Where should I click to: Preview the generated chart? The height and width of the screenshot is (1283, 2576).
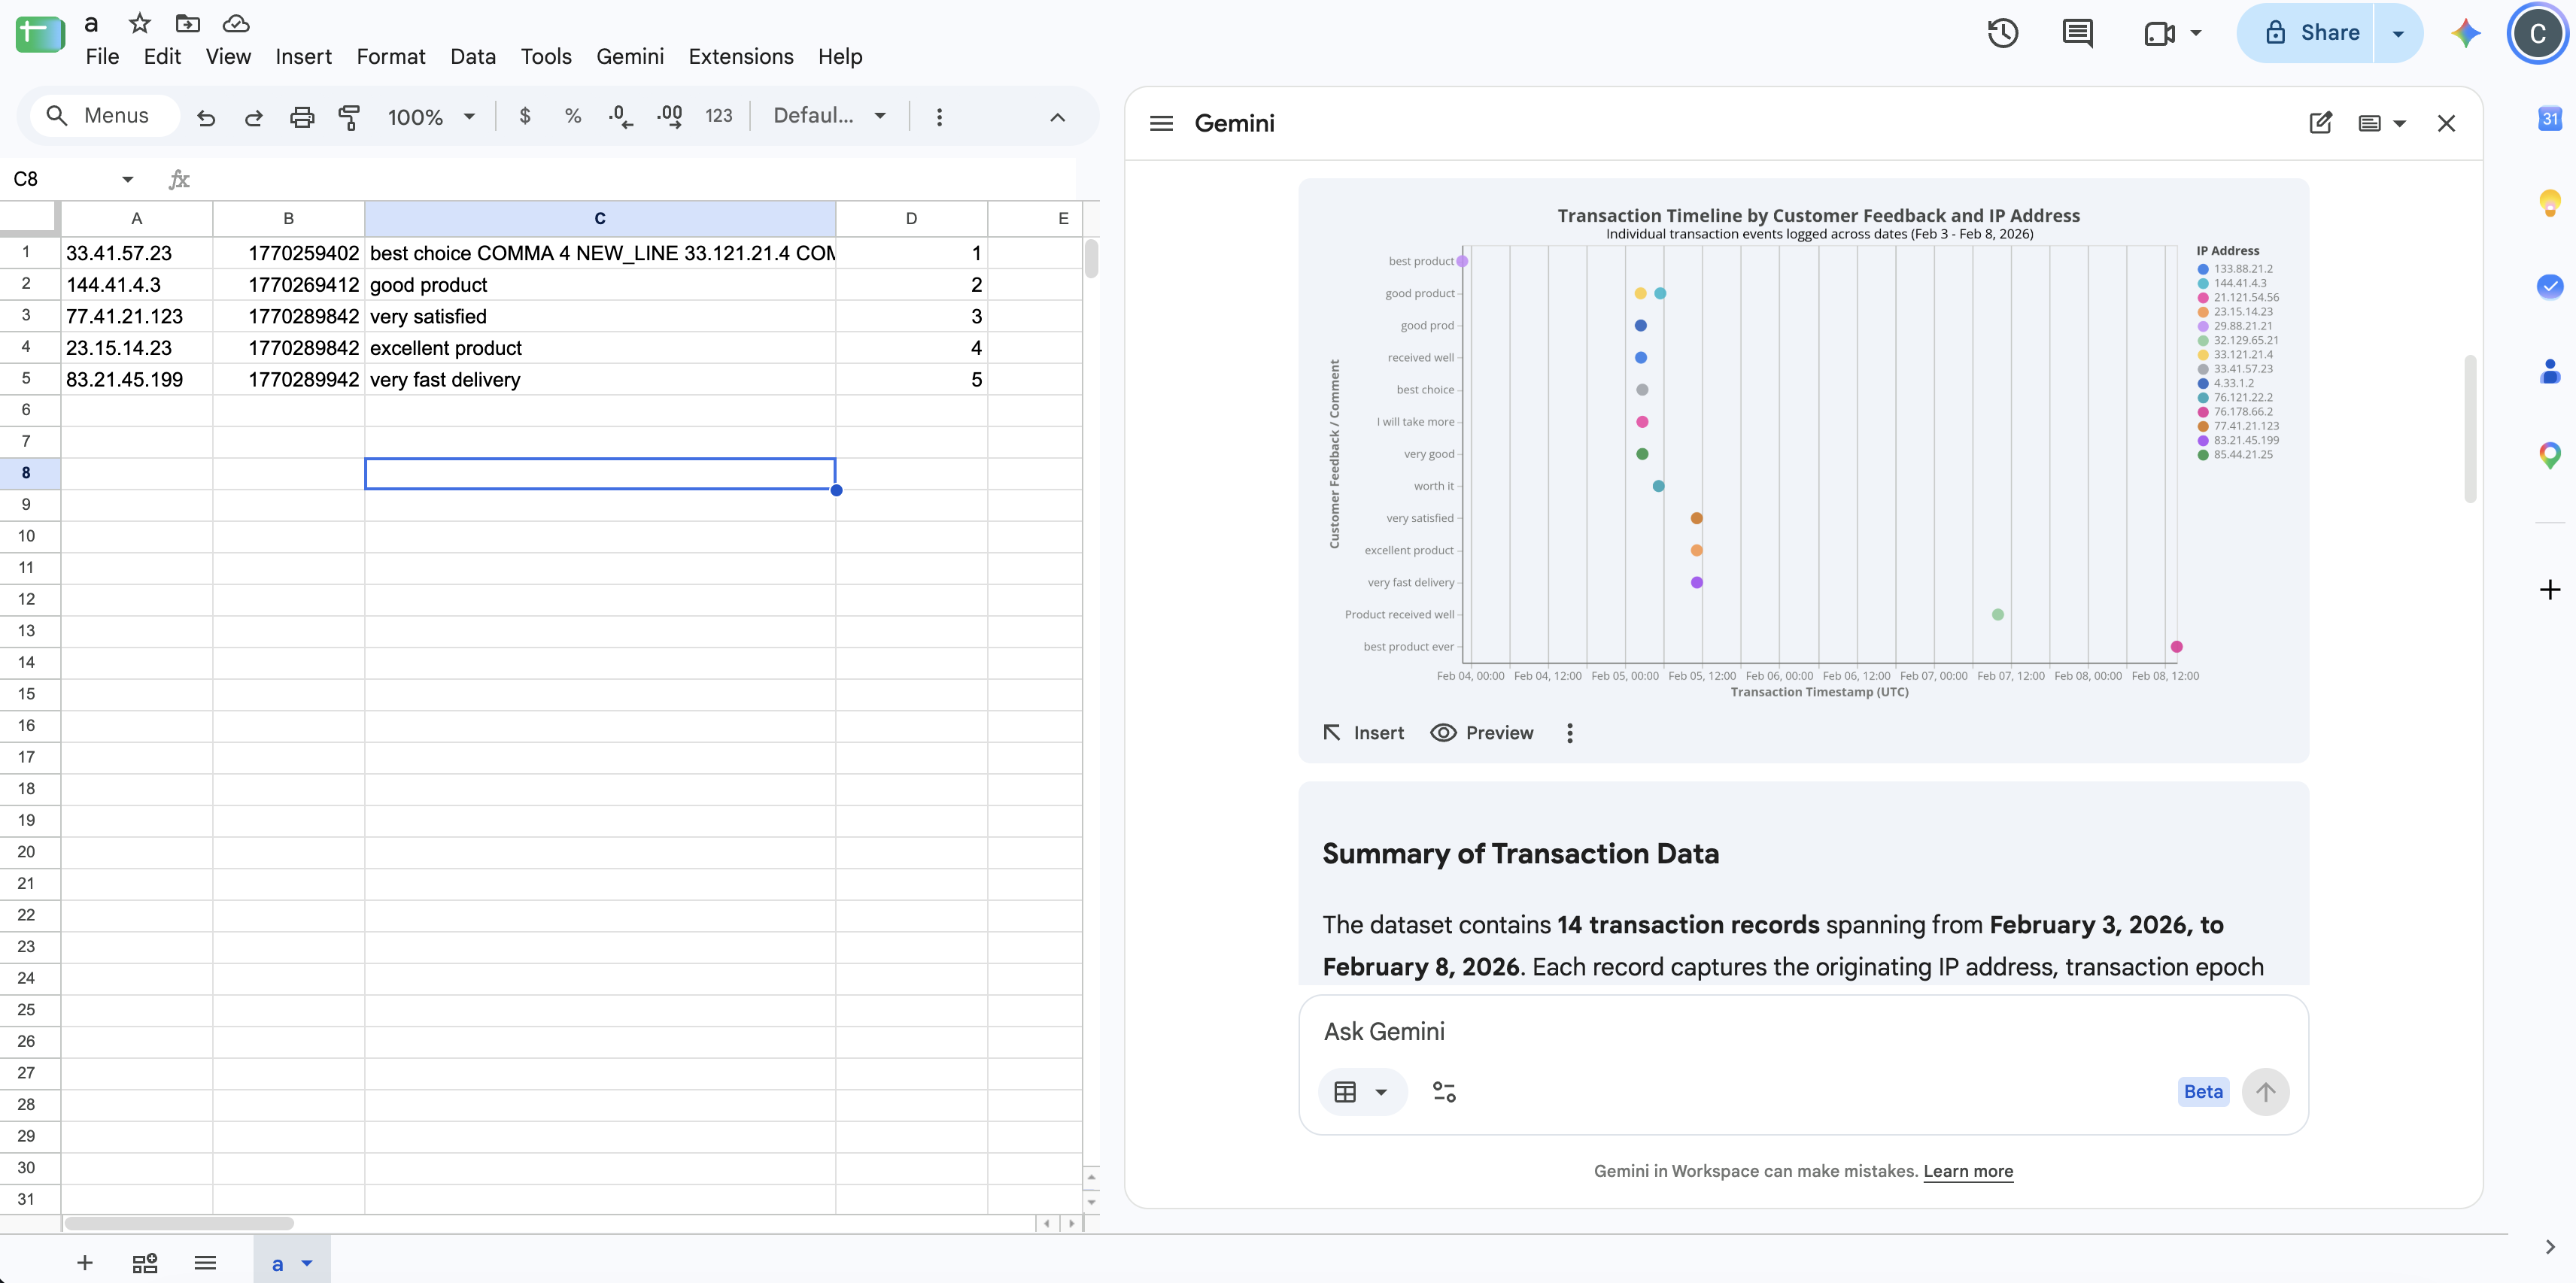(x=1482, y=733)
